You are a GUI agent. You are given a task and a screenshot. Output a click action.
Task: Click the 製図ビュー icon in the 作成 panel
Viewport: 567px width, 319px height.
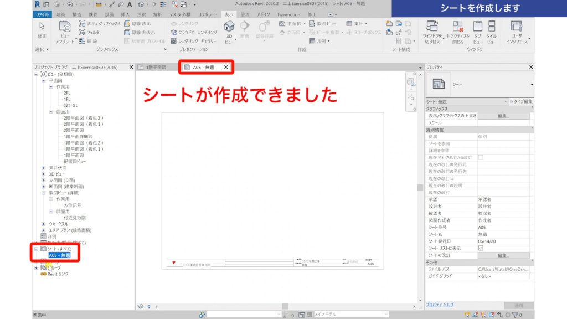click(313, 24)
